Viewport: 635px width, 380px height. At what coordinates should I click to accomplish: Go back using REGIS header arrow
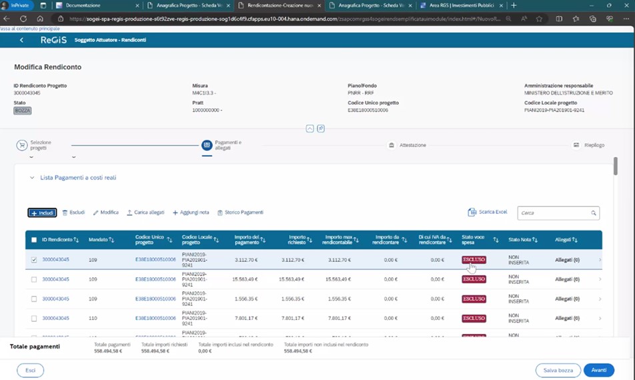(22, 40)
